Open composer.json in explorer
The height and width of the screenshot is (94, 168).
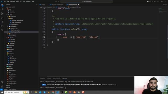coord(13,82)
